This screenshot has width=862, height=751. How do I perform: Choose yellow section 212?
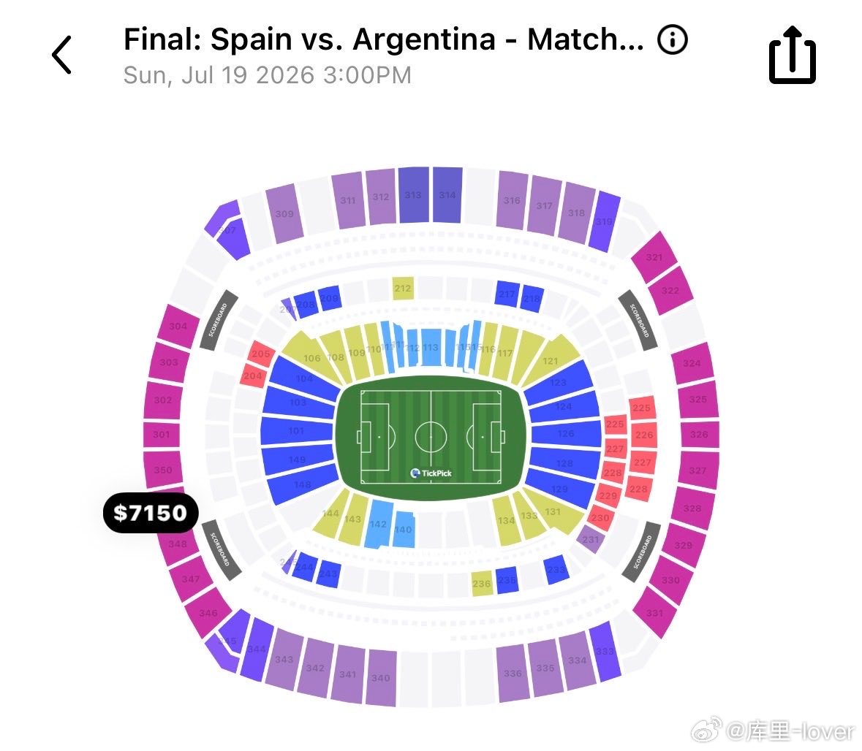pos(403,289)
